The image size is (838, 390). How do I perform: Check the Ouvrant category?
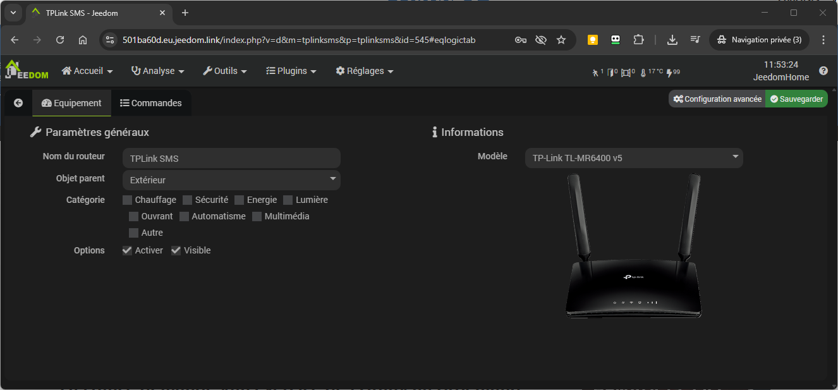pyautogui.click(x=134, y=216)
